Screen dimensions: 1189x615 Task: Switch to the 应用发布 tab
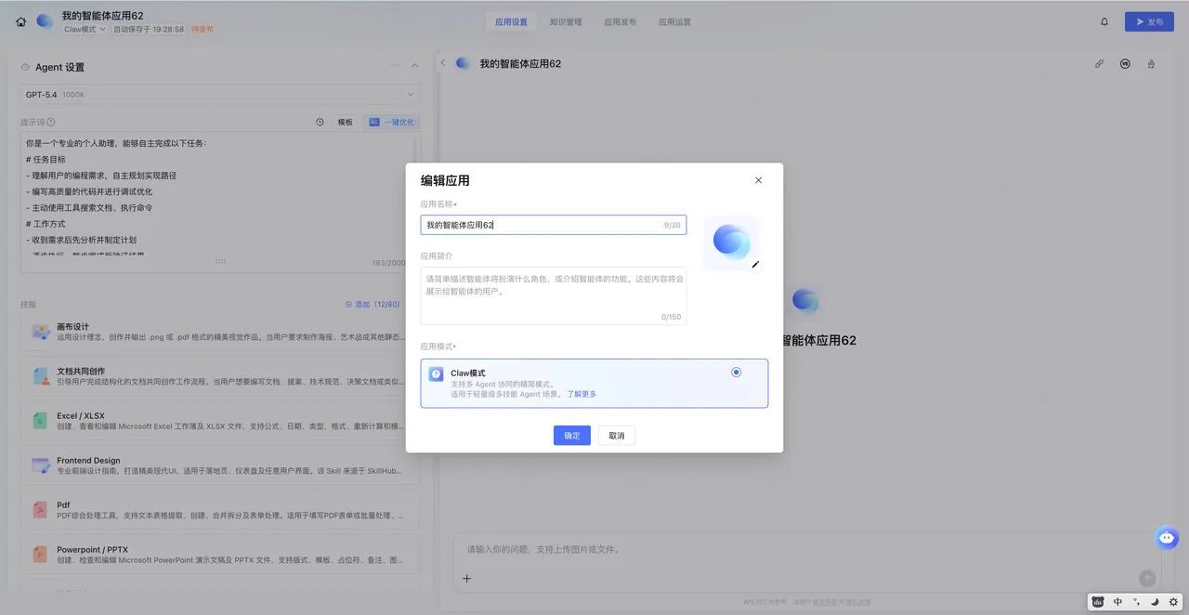[x=621, y=21]
